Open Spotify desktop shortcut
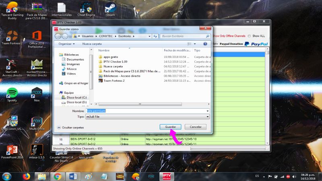The height and width of the screenshot is (181, 322). click(12, 95)
